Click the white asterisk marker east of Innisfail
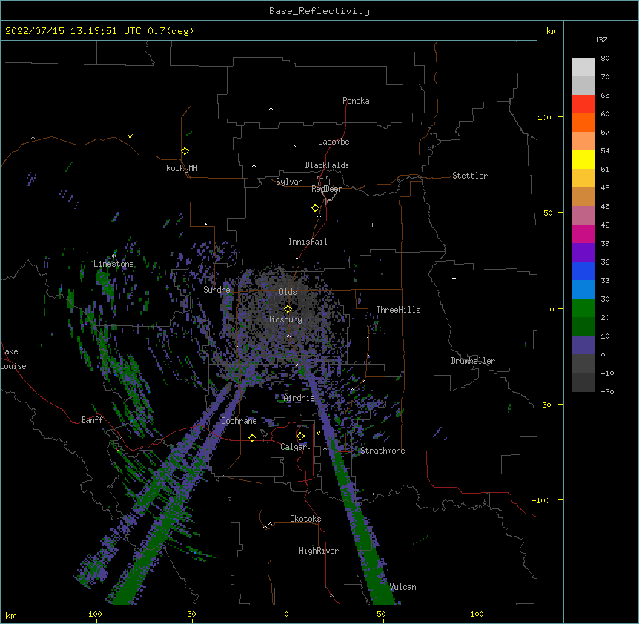This screenshot has width=639, height=624. pyautogui.click(x=372, y=225)
